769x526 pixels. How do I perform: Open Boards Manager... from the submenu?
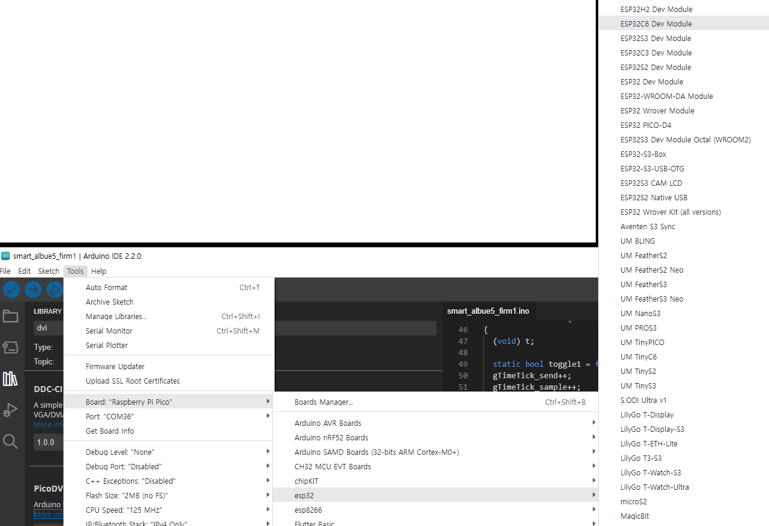point(435,402)
